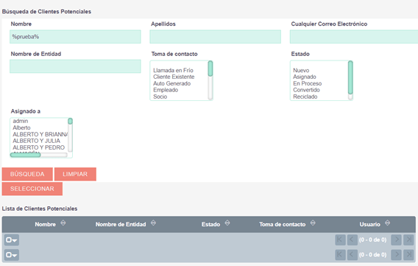Viewport: 418px width, 266px height.
Task: Go to first page in bottom pagination
Action: point(340,255)
